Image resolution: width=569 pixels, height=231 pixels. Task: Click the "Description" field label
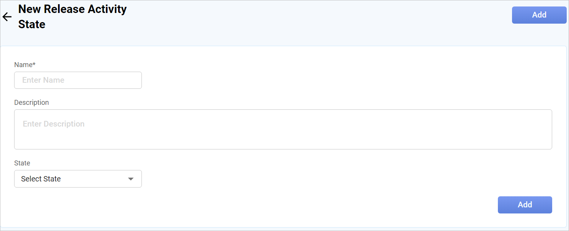click(31, 103)
